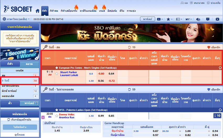Switch to the ตลาด sidebar tab

click(29, 64)
